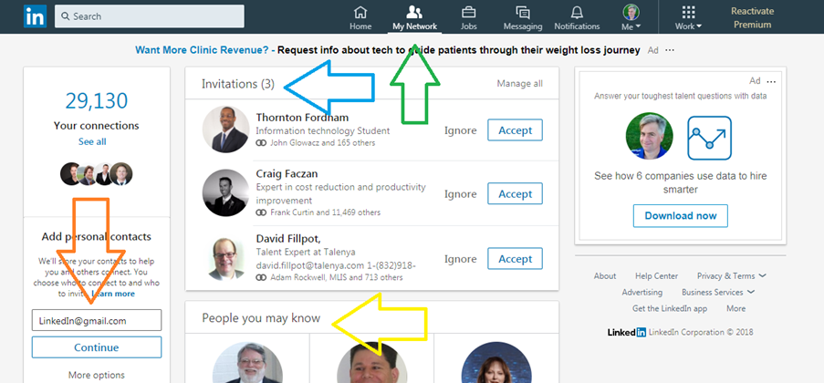The image size is (824, 383).
Task: Expand the Work apps dropdown
Action: 689,17
